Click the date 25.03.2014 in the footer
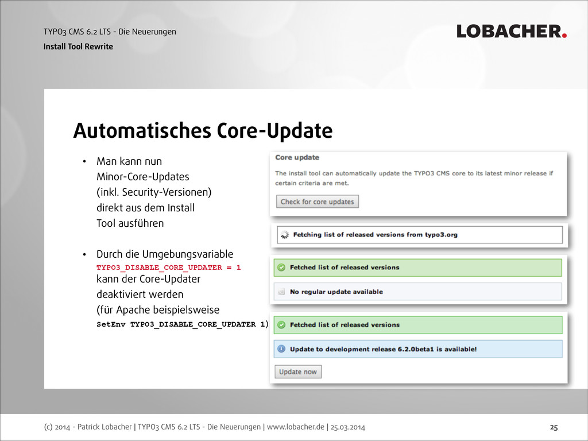 [347, 427]
